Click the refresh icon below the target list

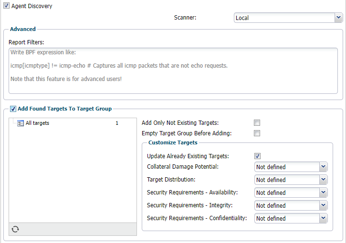[15, 229]
